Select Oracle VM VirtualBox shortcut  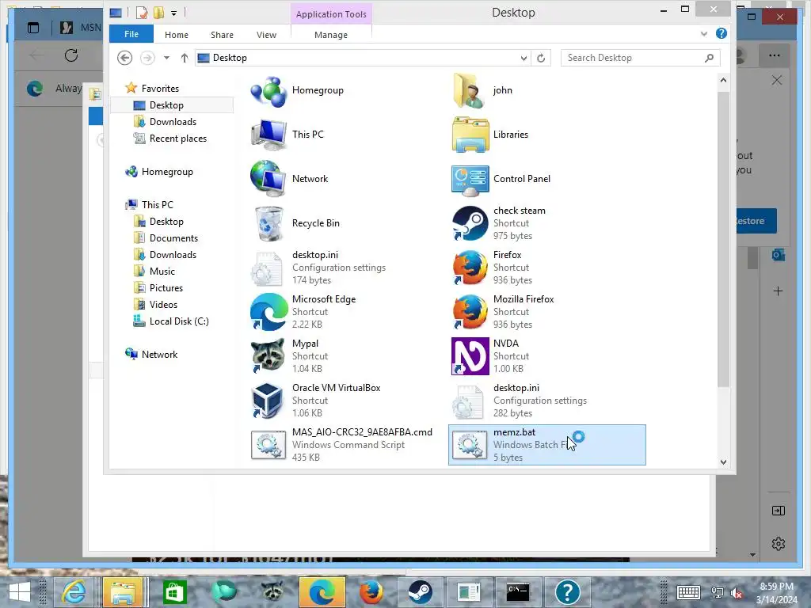coord(315,401)
